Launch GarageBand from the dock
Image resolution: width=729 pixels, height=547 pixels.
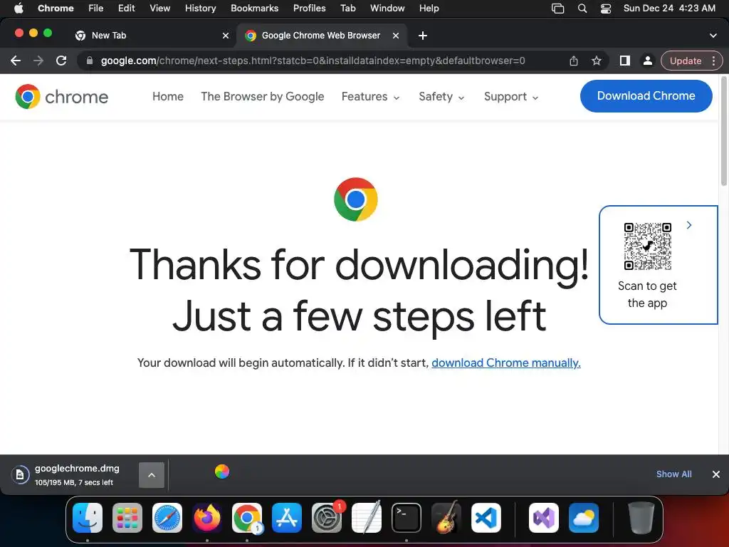coord(446,518)
